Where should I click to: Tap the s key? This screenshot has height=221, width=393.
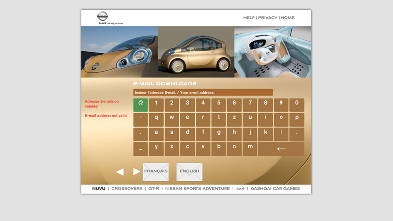tap(171, 135)
